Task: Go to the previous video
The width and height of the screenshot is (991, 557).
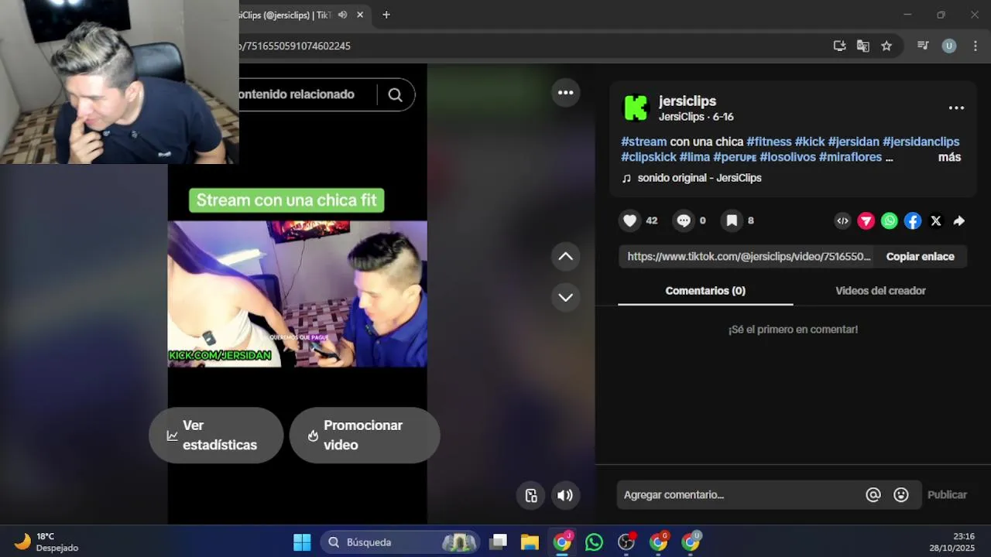Action: [566, 257]
